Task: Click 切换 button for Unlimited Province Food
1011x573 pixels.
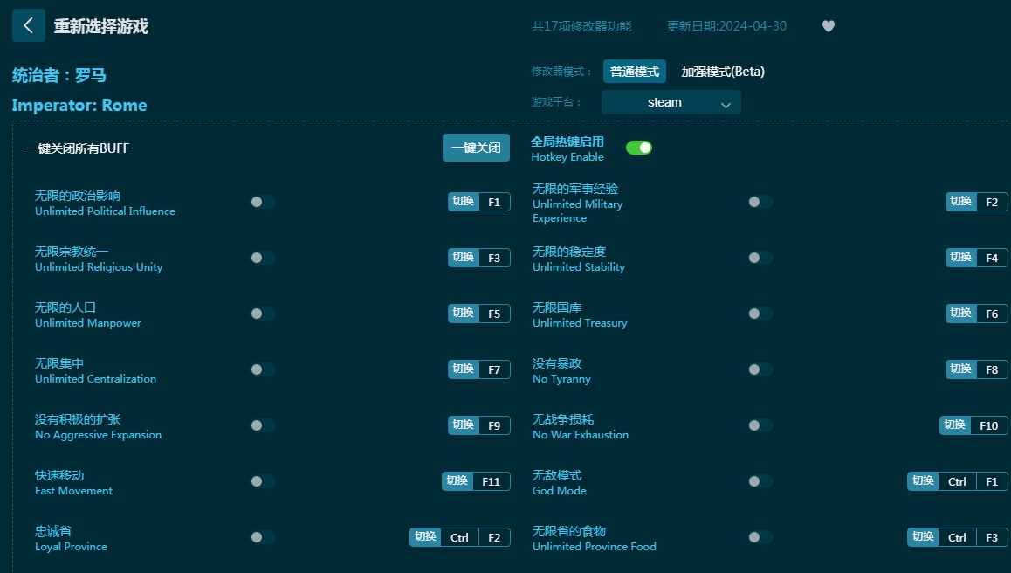Action: pos(923,537)
